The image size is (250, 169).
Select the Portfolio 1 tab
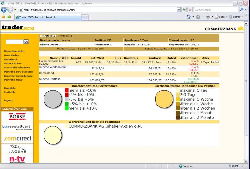click(48, 36)
